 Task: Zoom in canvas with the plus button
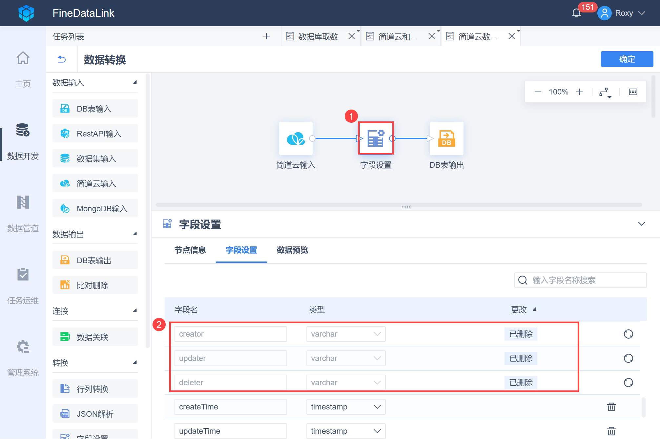(579, 92)
